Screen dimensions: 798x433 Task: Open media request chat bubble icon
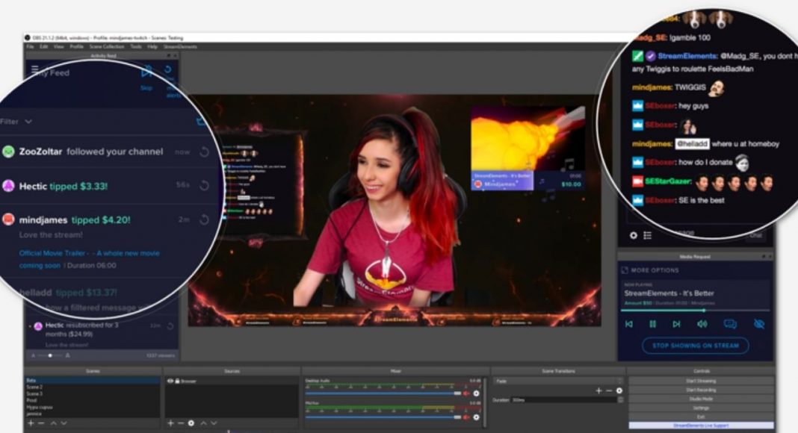(x=730, y=324)
